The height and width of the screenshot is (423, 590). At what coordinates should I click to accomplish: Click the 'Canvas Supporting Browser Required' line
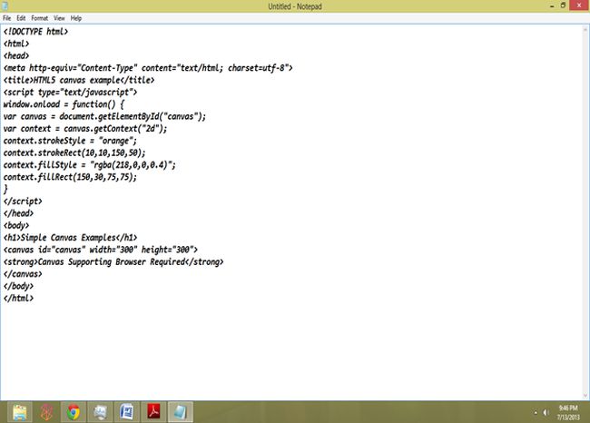pos(113,262)
